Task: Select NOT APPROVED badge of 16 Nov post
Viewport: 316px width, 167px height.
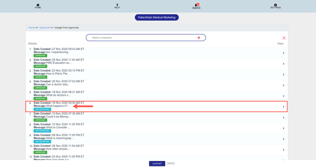Action: point(42,109)
